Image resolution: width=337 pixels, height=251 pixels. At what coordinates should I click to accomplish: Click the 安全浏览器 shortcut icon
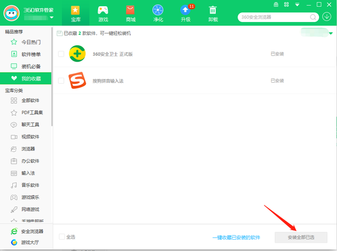14,231
